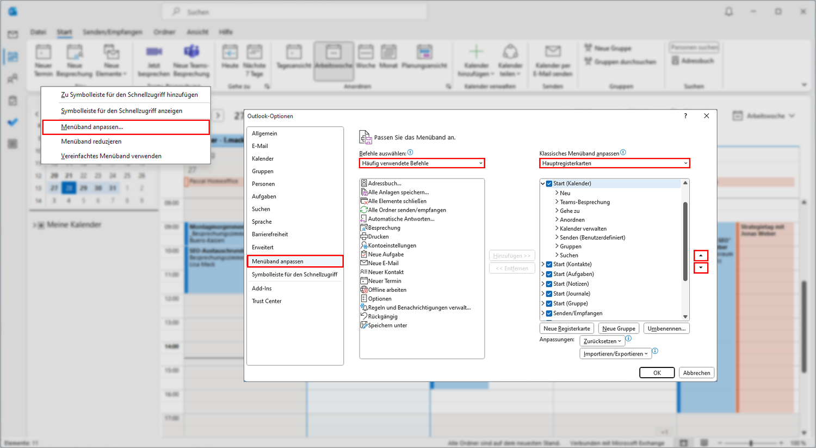Select Besprechung command icon
The image size is (816, 448).
(x=364, y=228)
